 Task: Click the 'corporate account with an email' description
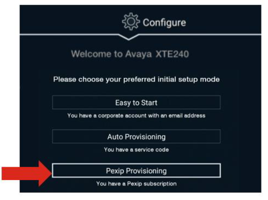136,116
